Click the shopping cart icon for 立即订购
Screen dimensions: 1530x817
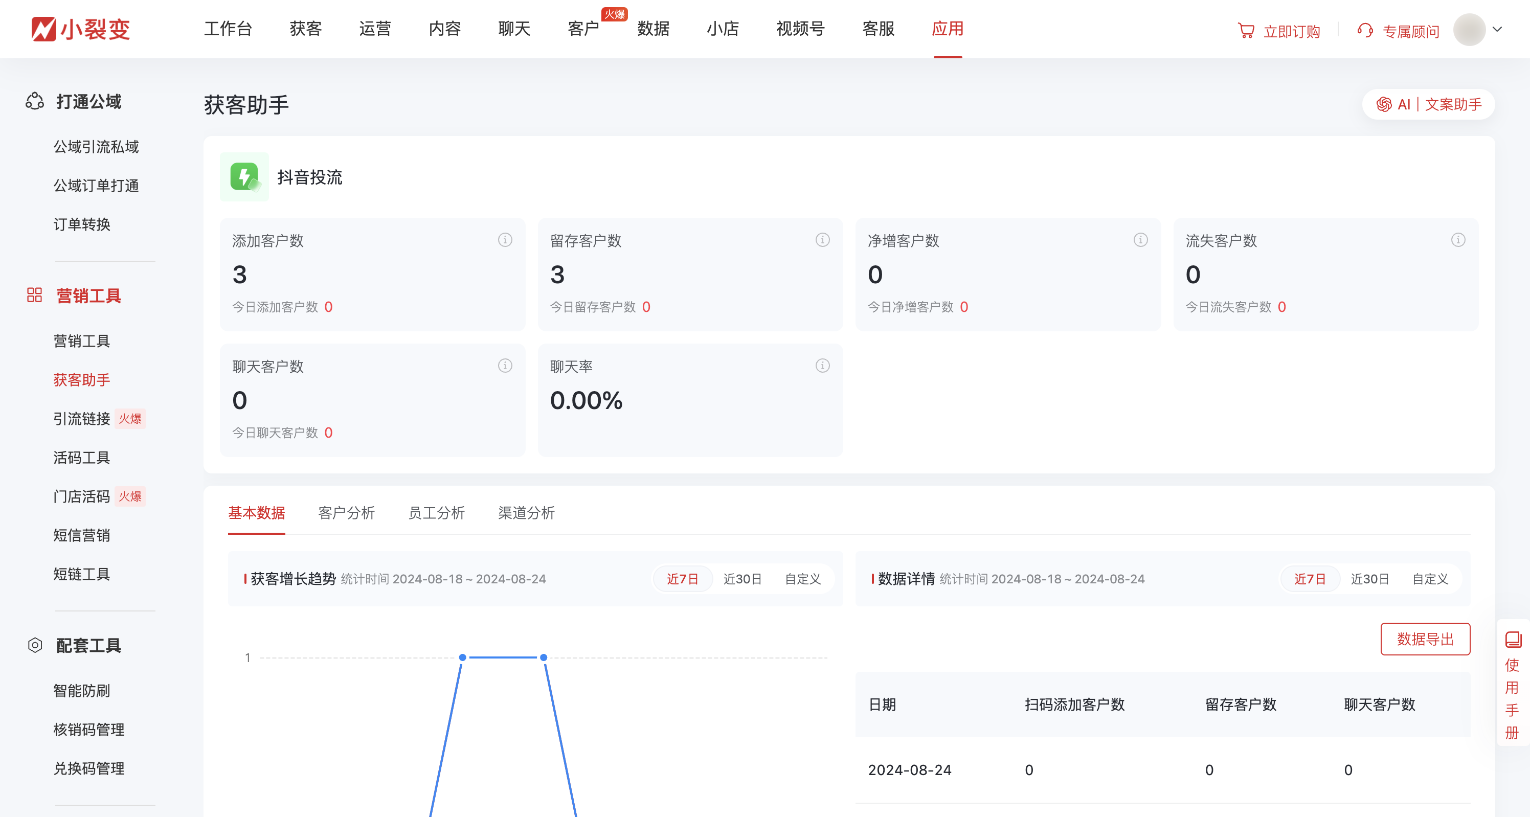pyautogui.click(x=1246, y=31)
